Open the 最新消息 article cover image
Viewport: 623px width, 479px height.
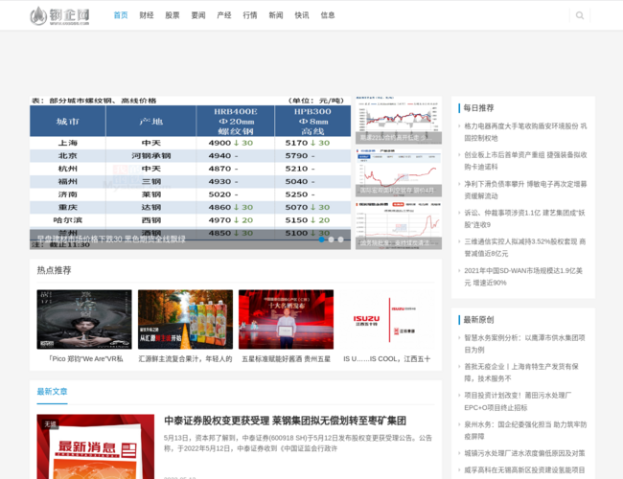pyautogui.click(x=95, y=446)
